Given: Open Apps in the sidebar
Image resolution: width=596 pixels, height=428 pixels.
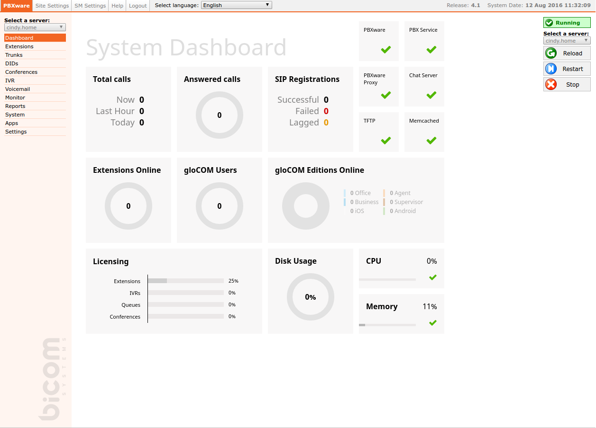Looking at the screenshot, I should point(35,123).
